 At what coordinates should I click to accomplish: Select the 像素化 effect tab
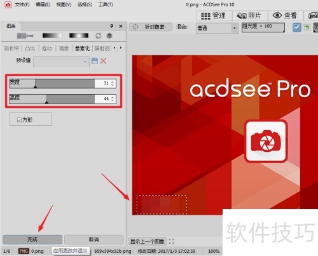(83, 48)
